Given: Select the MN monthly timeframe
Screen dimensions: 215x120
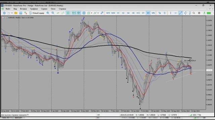Looking at the screenshot, I should [153, 13].
